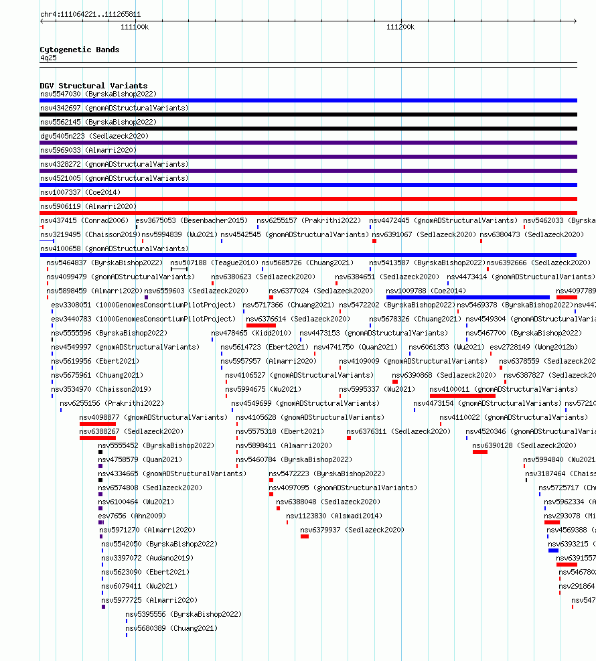This screenshot has height=661, width=596.
Task: Click red bar under nsv293078
Action: tap(552, 522)
